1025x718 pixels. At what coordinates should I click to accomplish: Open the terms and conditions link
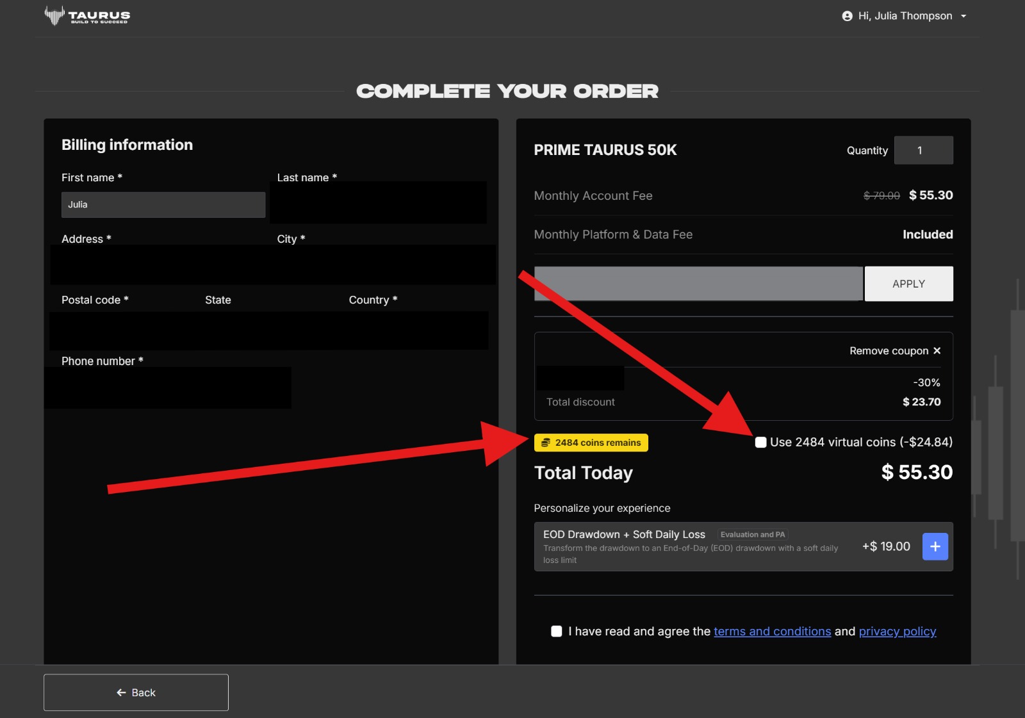coord(772,632)
